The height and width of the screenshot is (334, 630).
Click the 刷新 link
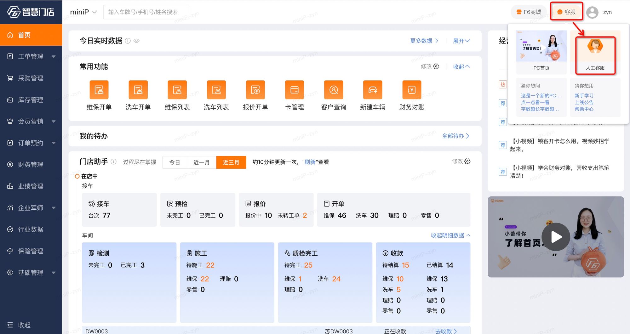[310, 162]
